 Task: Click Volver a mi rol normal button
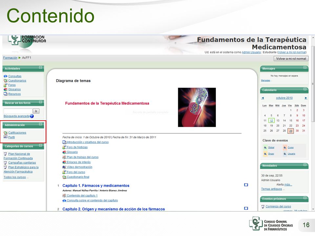tap(291, 59)
